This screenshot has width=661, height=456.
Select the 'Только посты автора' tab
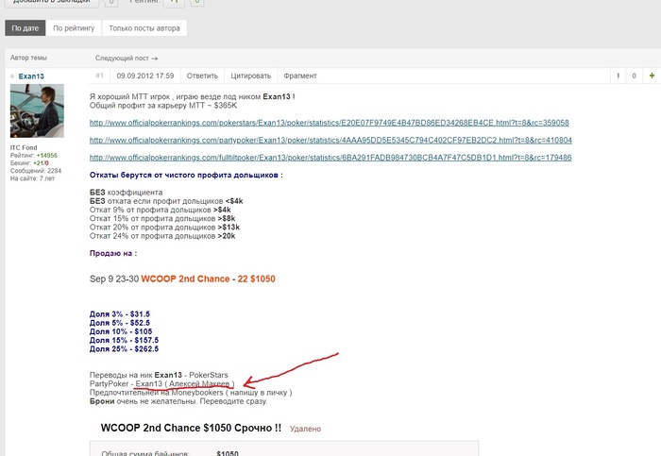click(144, 28)
